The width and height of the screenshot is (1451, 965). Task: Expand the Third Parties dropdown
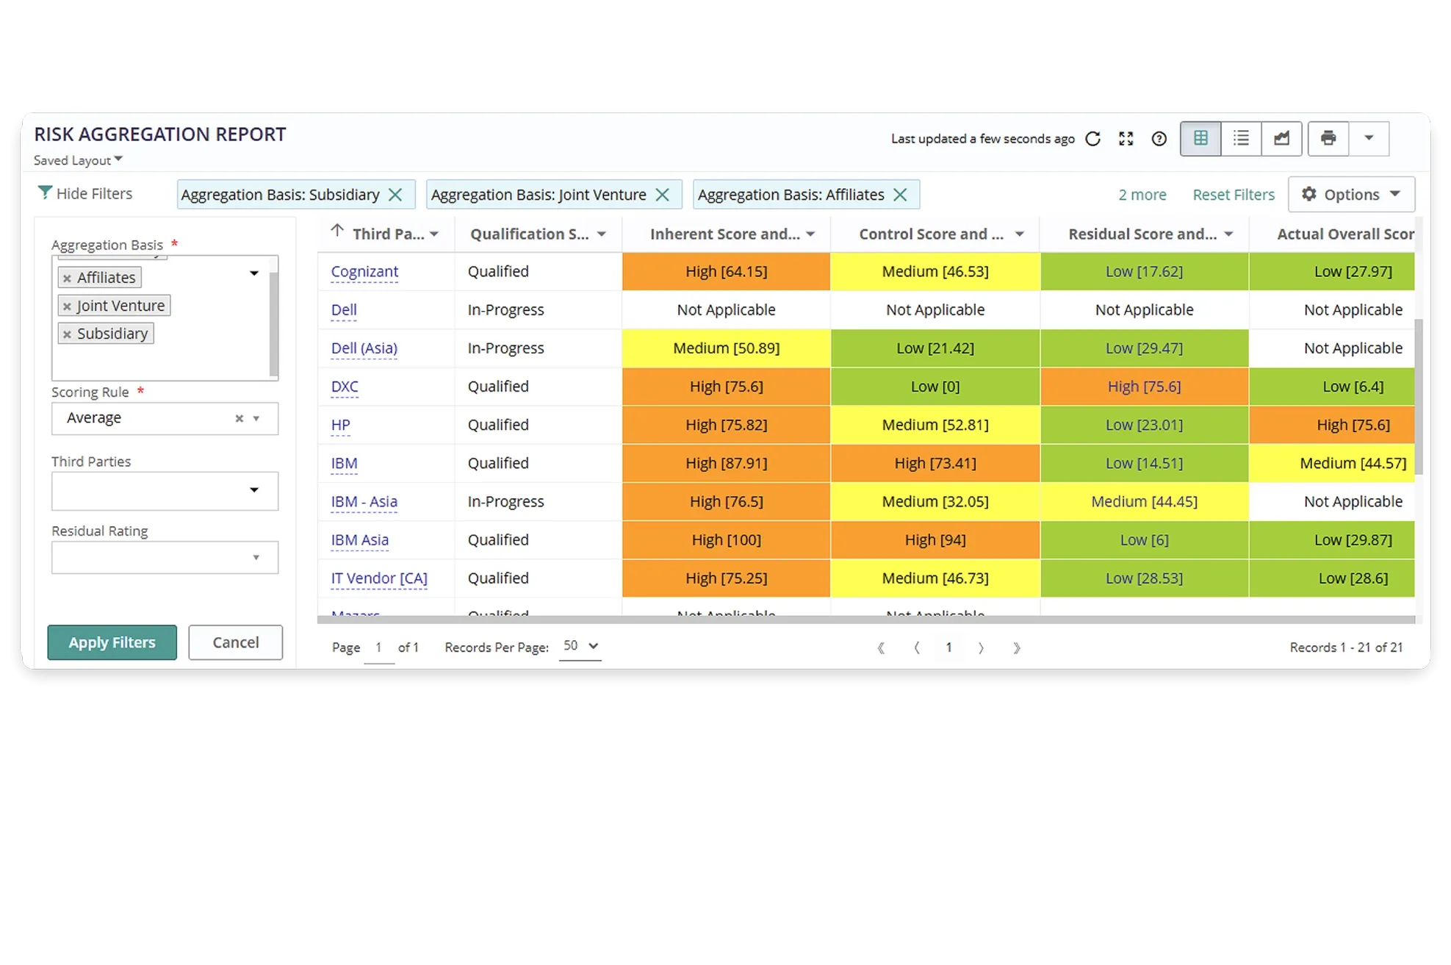click(253, 490)
